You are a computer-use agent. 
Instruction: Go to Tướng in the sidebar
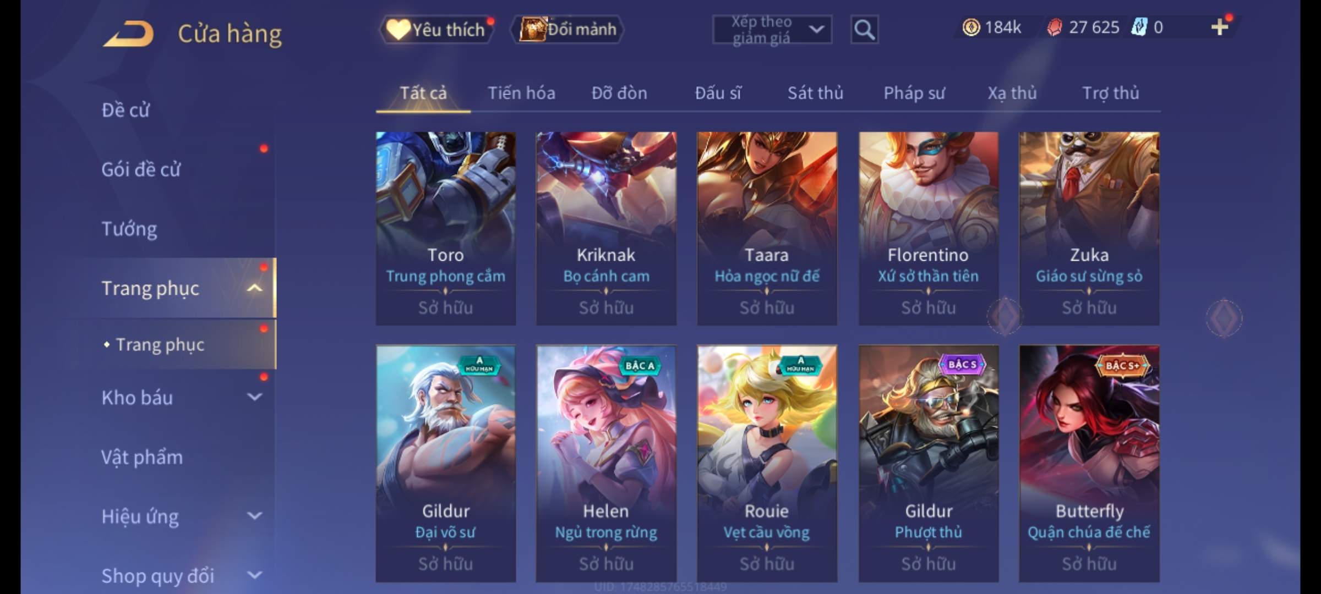[129, 229]
